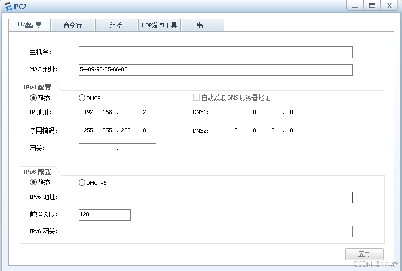Click the IPv6 网关 input field
The width and height of the screenshot is (402, 271).
click(x=215, y=231)
